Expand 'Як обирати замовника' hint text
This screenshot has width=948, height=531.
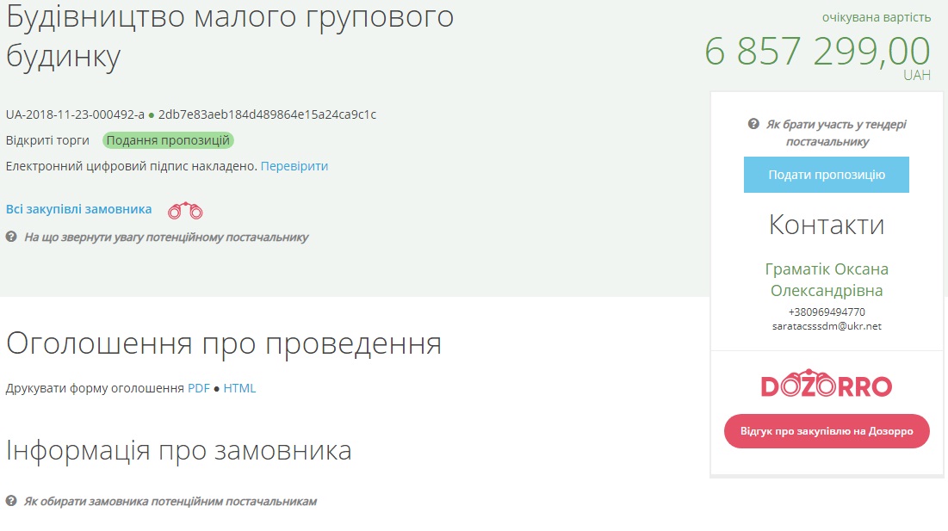pyautogui.click(x=170, y=501)
